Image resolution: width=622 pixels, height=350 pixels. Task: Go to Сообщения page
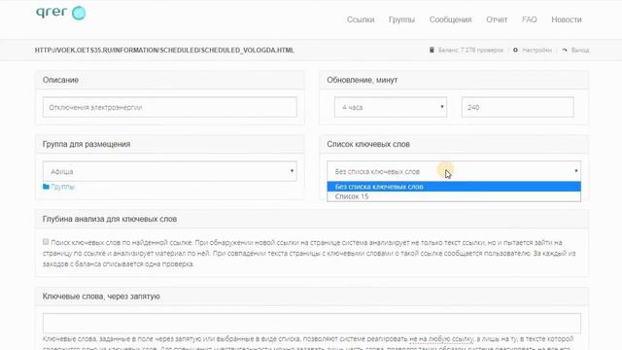coord(450,19)
